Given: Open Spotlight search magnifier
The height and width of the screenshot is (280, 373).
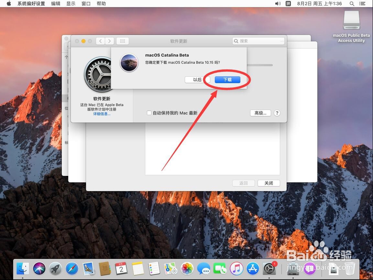Looking at the screenshot, I should pos(352,4).
